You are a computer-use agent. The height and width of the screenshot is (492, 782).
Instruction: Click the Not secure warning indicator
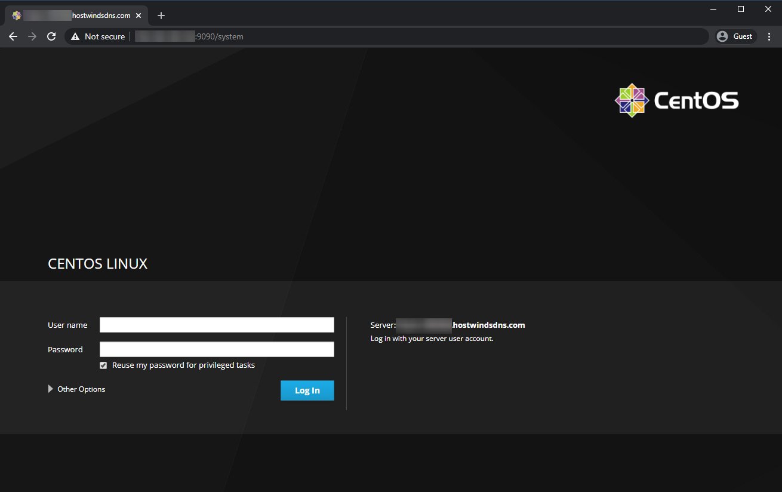click(97, 36)
